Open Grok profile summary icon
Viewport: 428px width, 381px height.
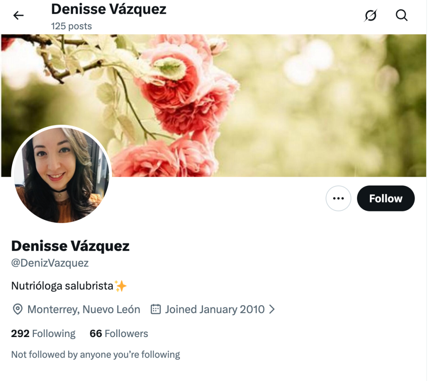(370, 16)
